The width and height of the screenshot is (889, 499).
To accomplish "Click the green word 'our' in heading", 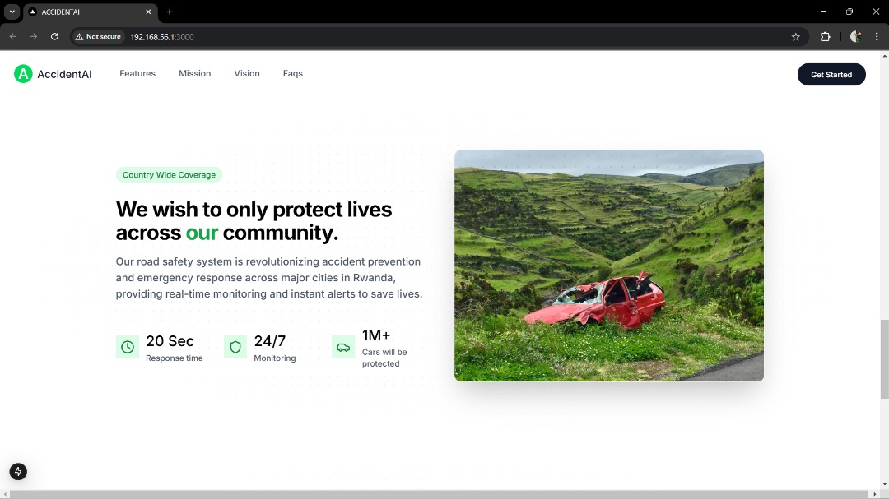I will (202, 233).
